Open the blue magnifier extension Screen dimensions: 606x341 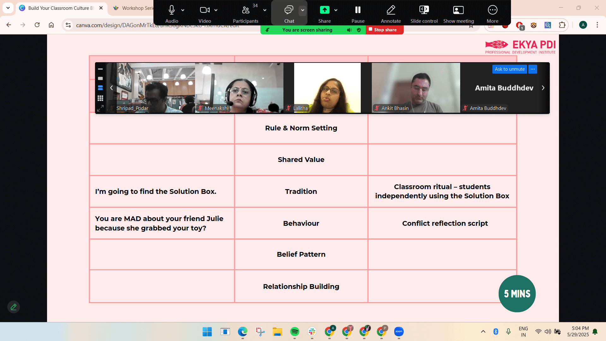click(x=548, y=25)
